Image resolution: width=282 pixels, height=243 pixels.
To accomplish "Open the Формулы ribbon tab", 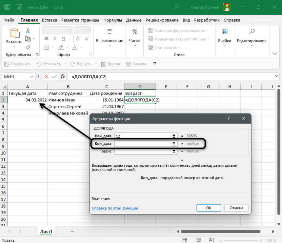I will click(x=113, y=20).
